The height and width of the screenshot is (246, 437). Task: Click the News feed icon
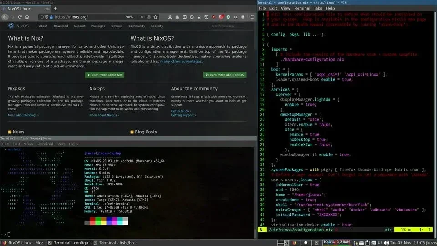point(10,132)
